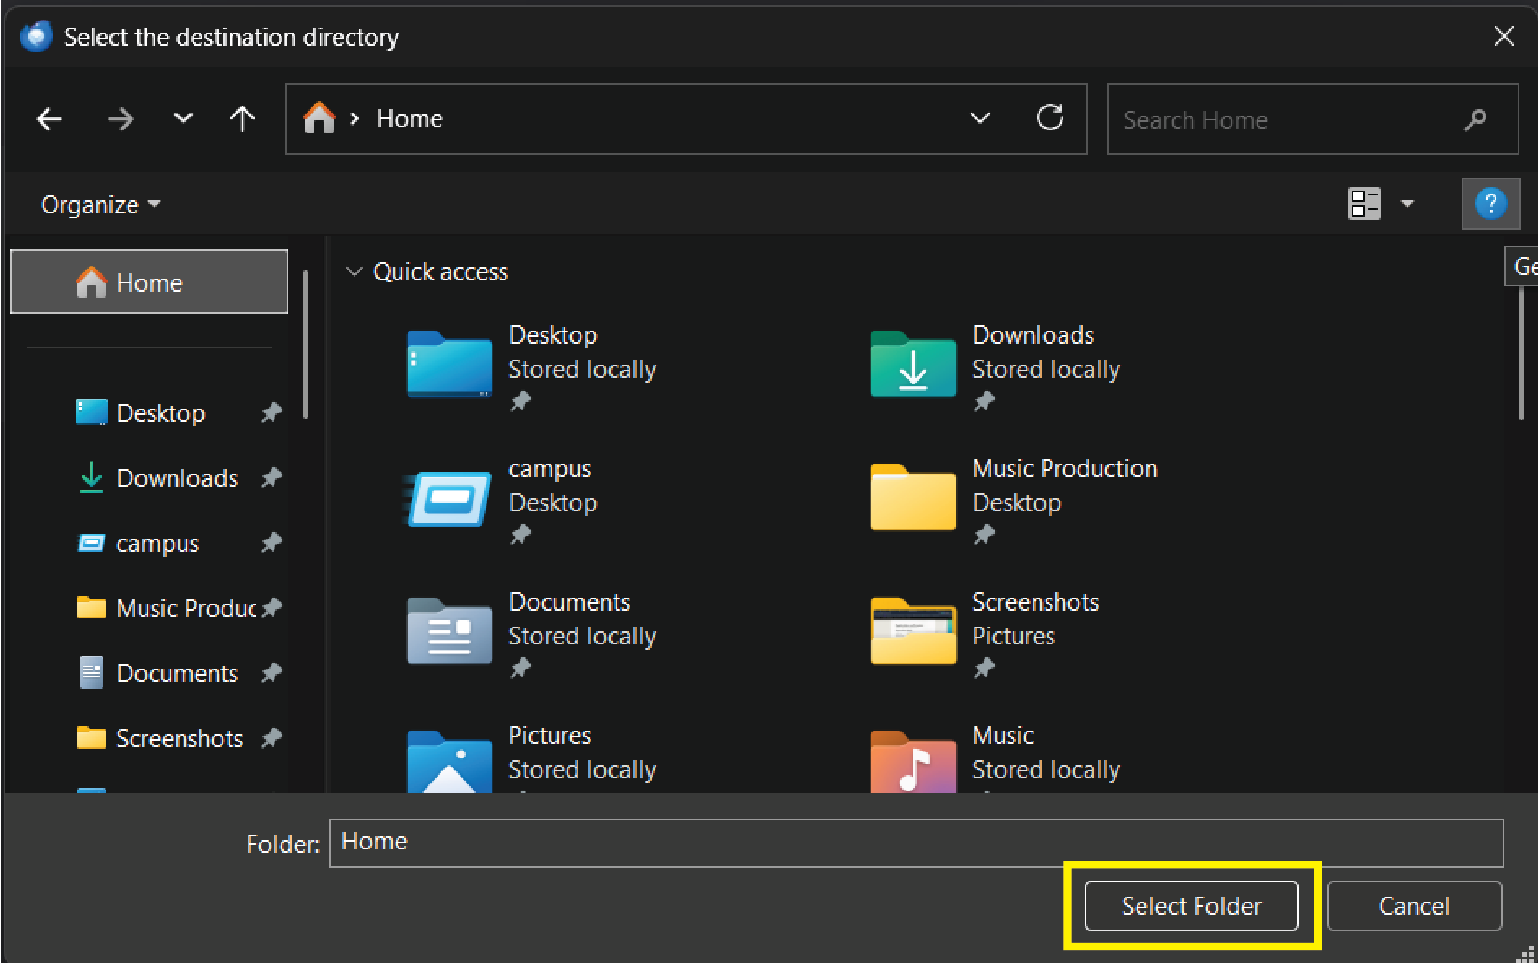Click the Back navigation arrow
1539x964 pixels.
tap(49, 119)
